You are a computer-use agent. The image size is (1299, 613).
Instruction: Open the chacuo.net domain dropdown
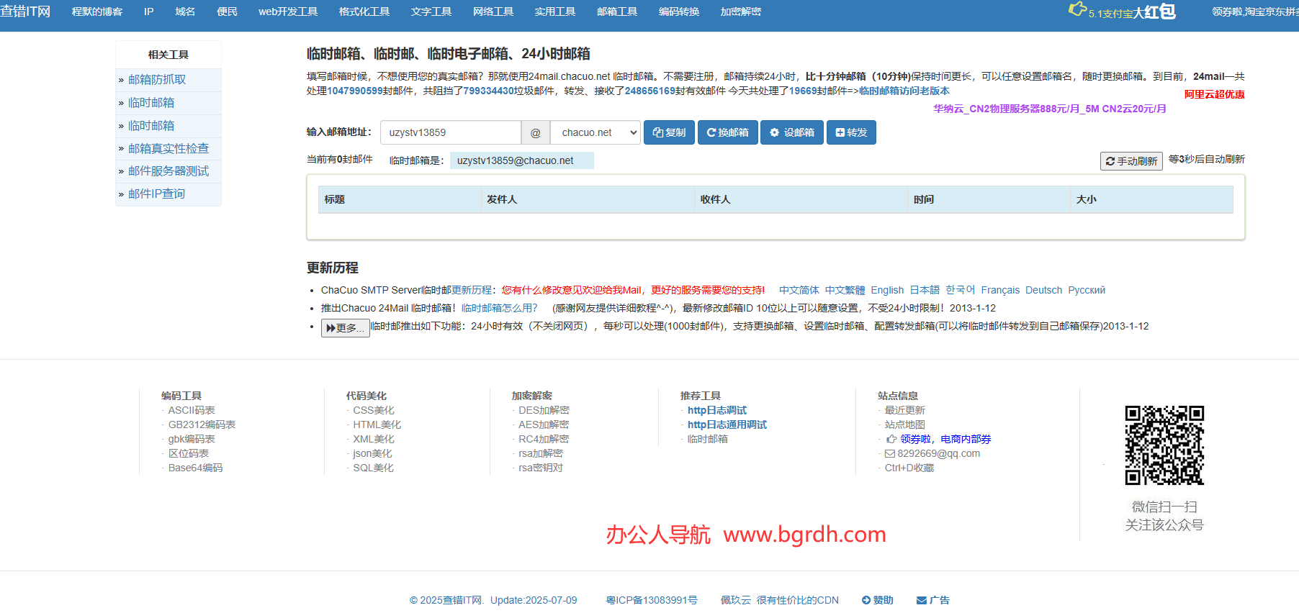(x=595, y=132)
